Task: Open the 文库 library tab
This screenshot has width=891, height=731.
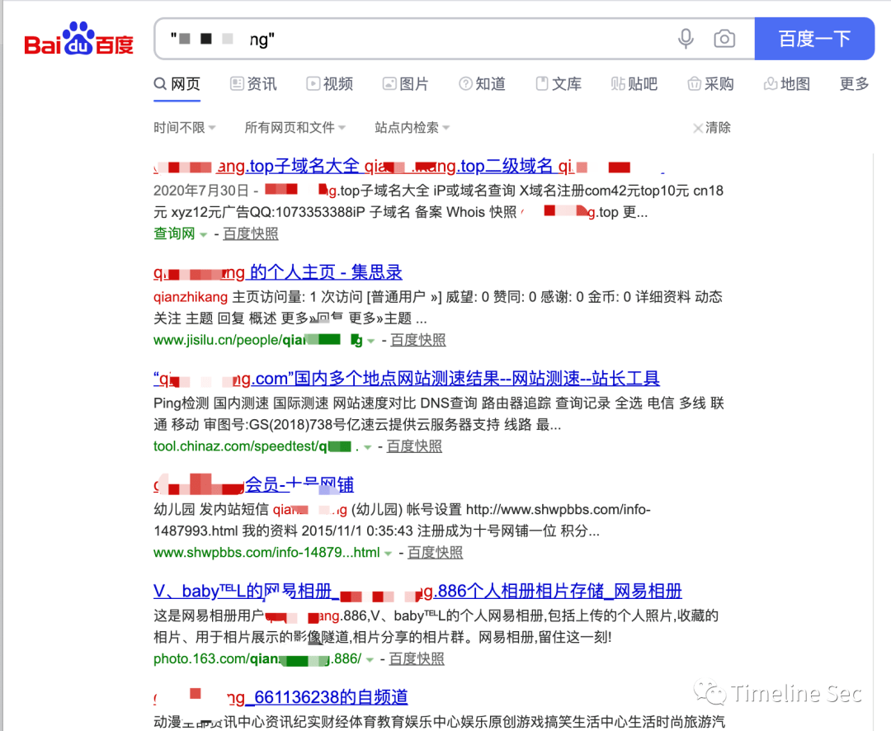Action: pyautogui.click(x=559, y=83)
